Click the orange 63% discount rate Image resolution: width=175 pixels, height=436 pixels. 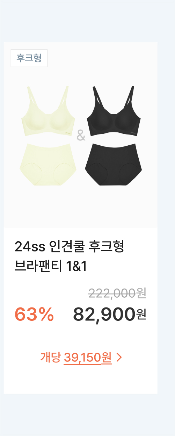(x=34, y=314)
